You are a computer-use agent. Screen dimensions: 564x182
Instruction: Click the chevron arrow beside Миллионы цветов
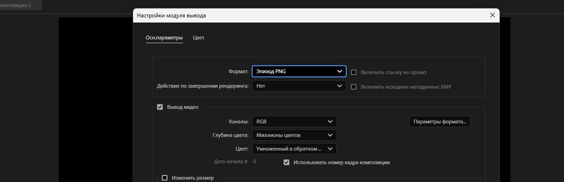[330, 136]
